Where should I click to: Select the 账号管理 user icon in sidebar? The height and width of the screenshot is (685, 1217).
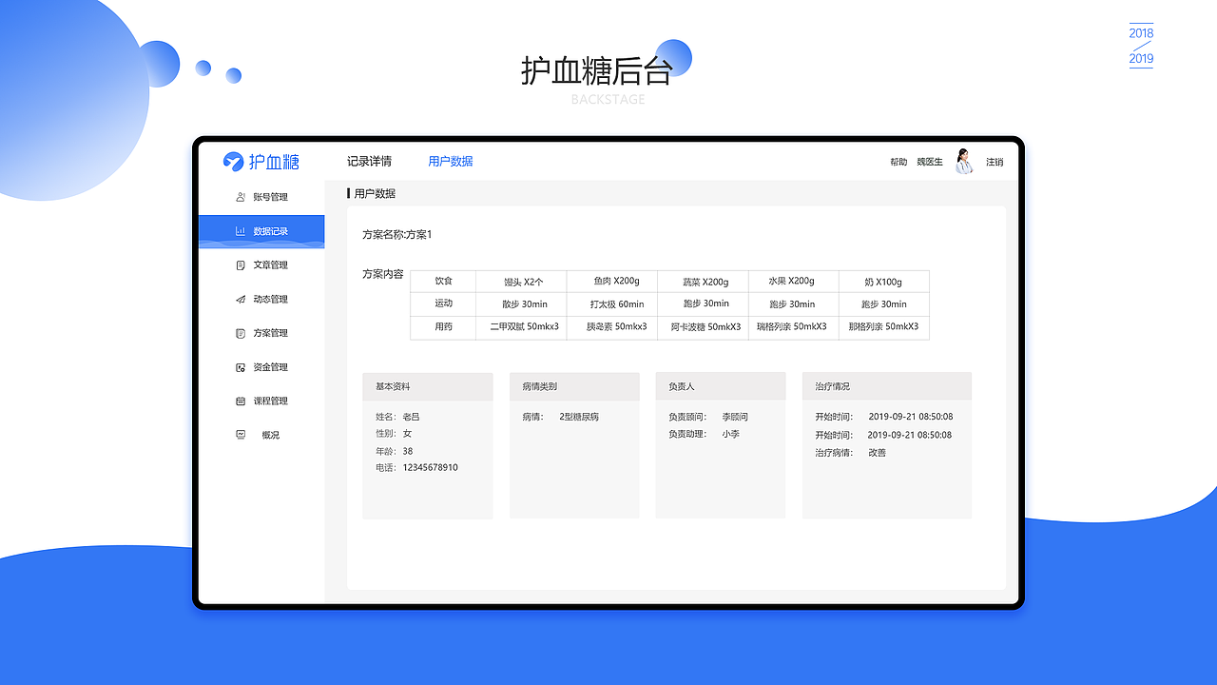(241, 197)
